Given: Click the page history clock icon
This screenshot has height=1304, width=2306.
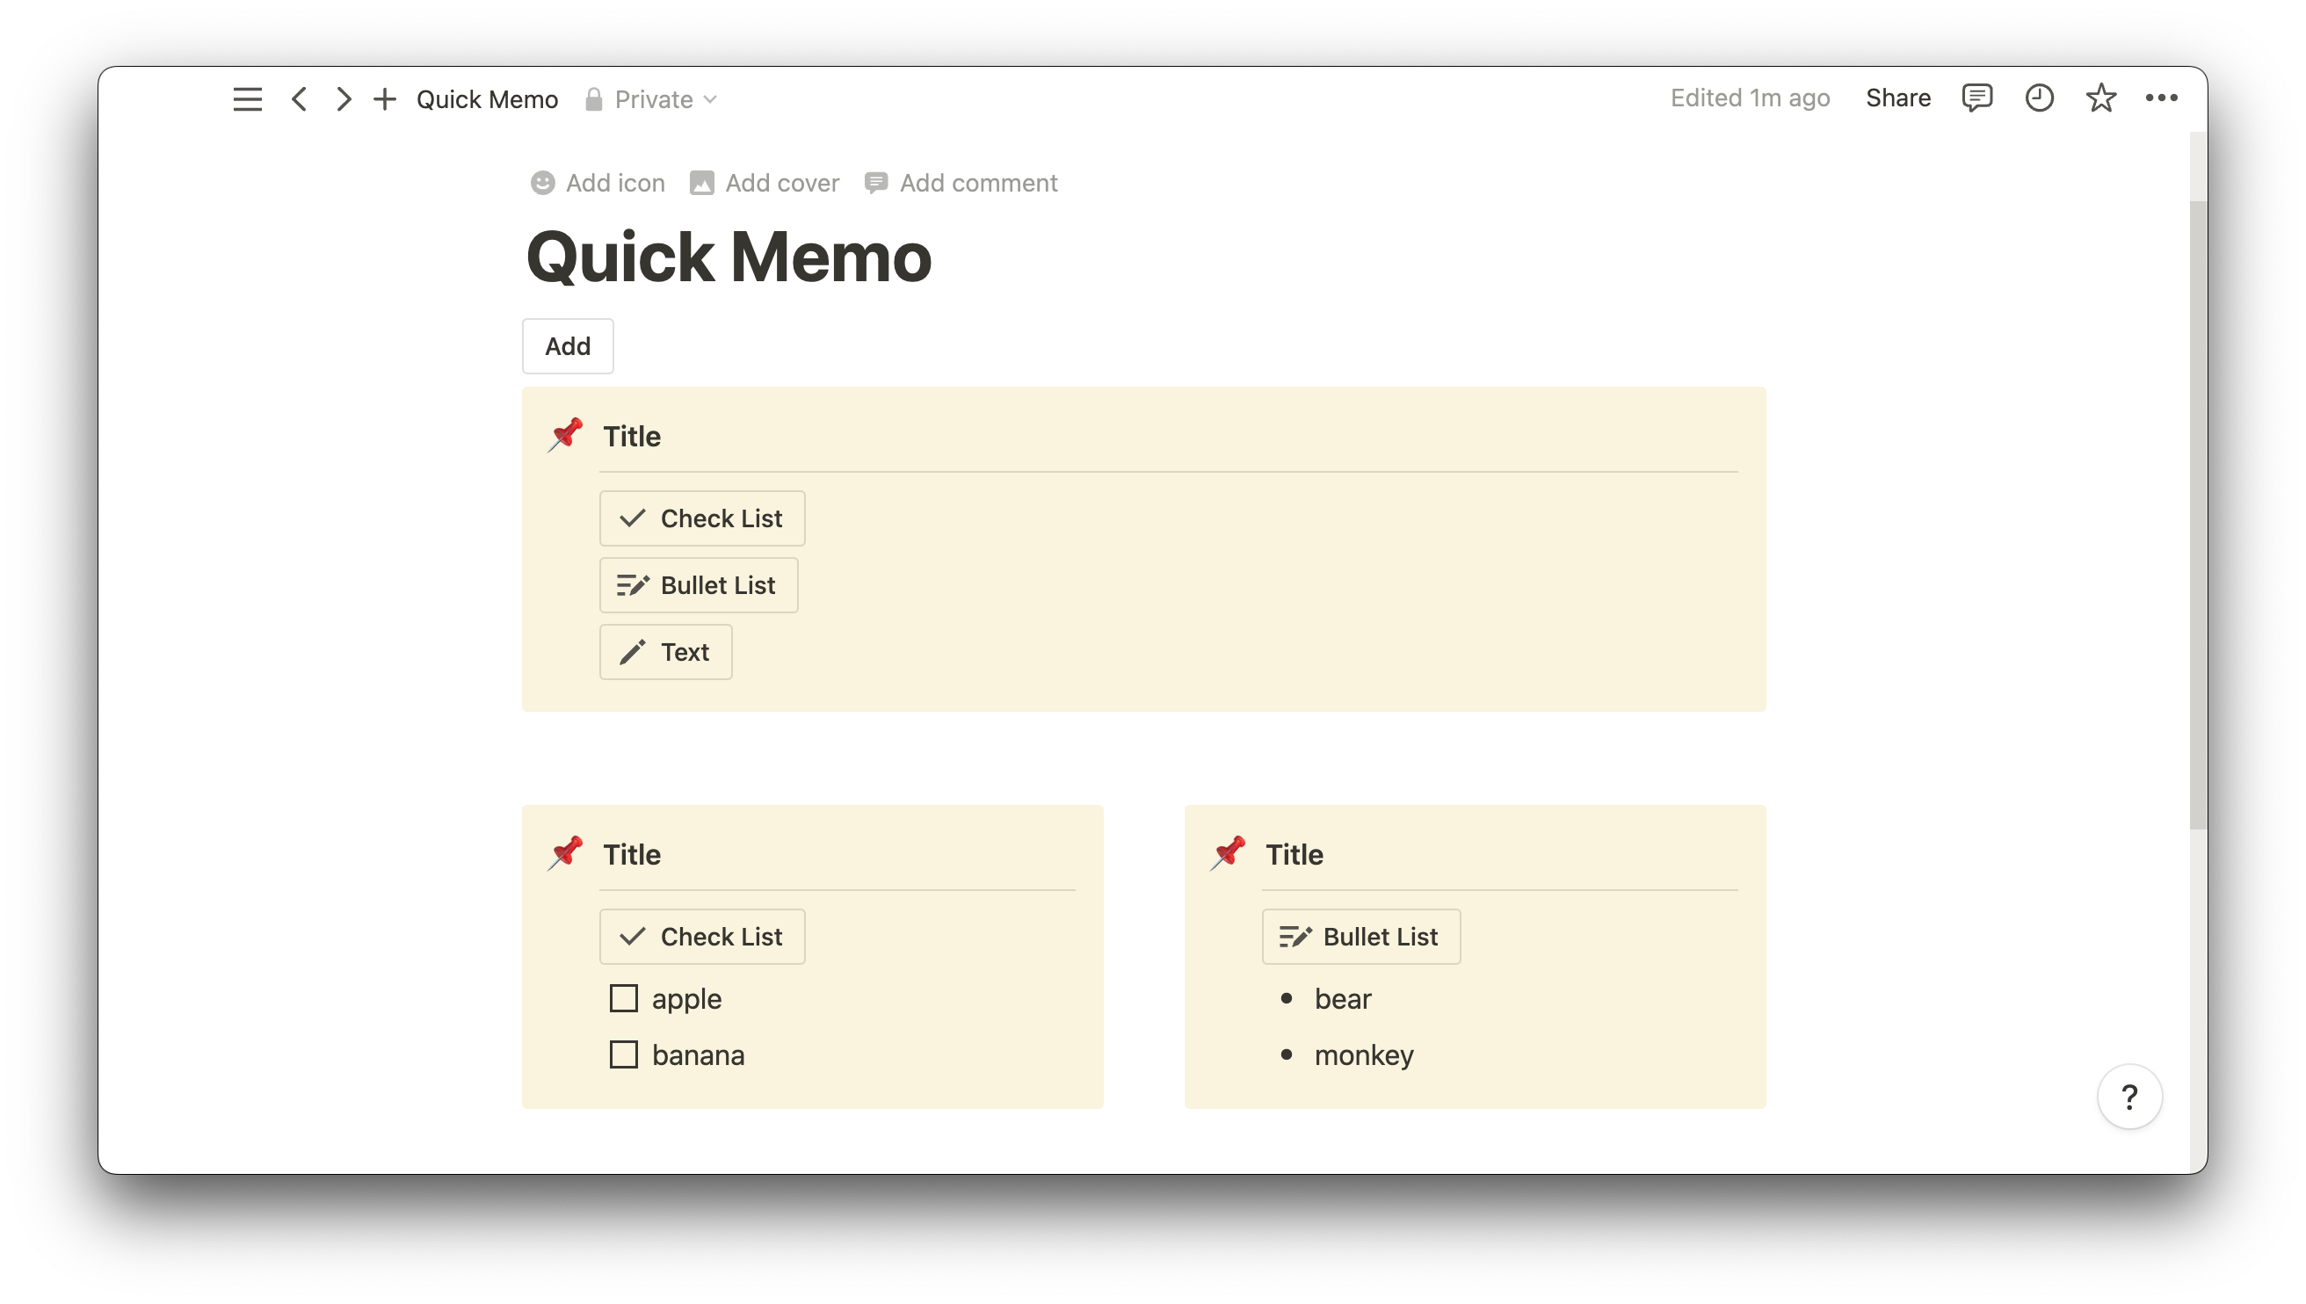Looking at the screenshot, I should click(2038, 98).
